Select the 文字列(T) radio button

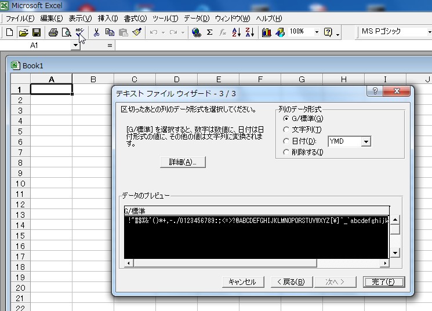point(286,130)
